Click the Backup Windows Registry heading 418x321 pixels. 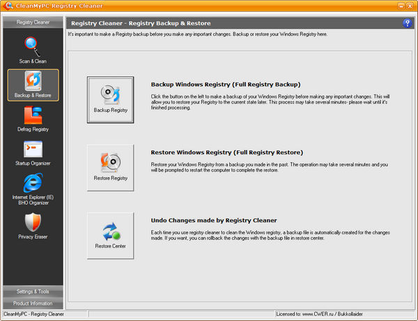point(226,84)
